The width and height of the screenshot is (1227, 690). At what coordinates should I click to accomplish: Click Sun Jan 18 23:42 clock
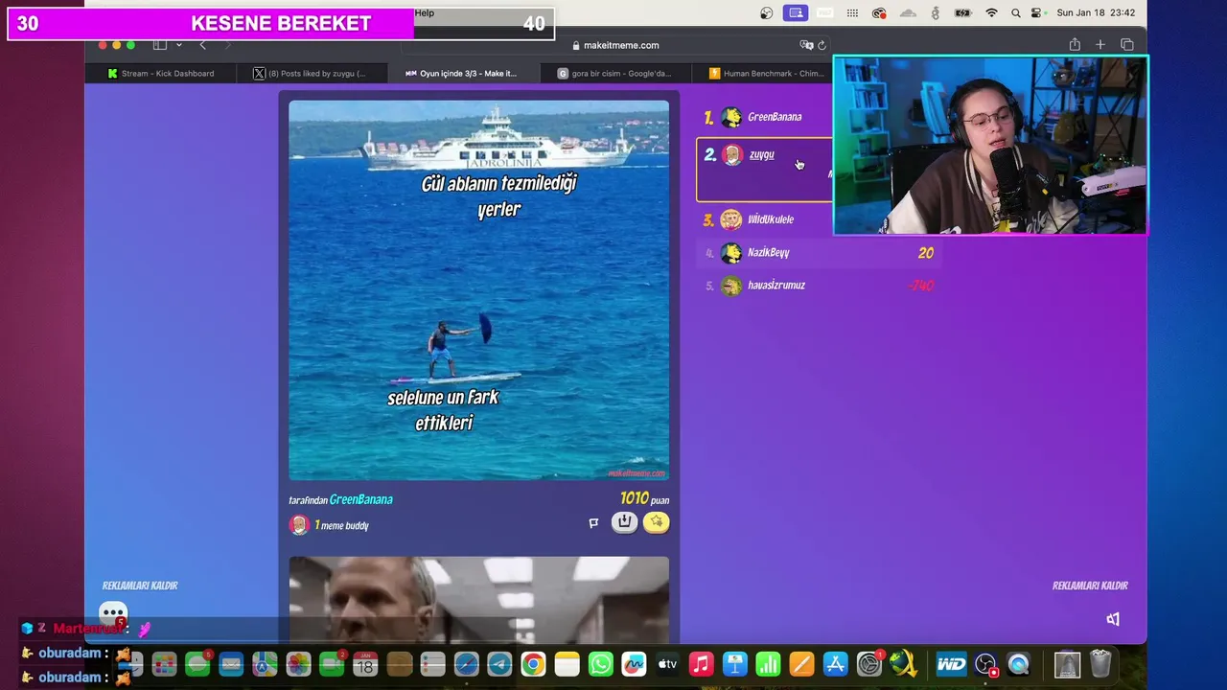click(1096, 13)
